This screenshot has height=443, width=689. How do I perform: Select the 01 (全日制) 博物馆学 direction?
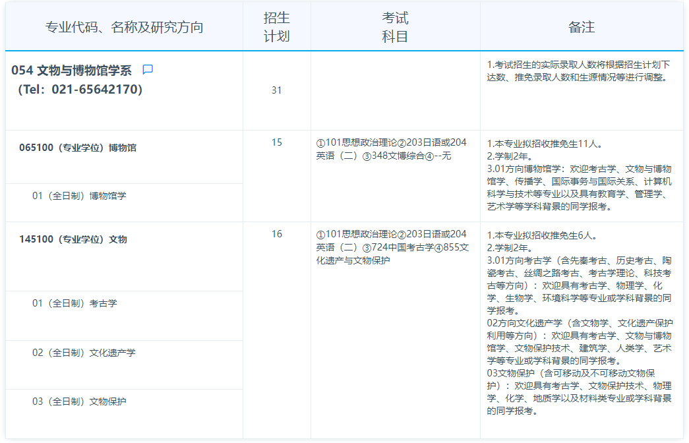point(79,196)
